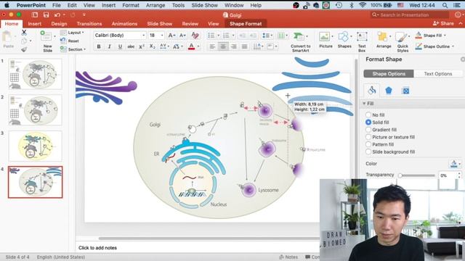Screen dimensions: 465x261
Task: Click the Bold formatting button
Action: tap(99, 46)
